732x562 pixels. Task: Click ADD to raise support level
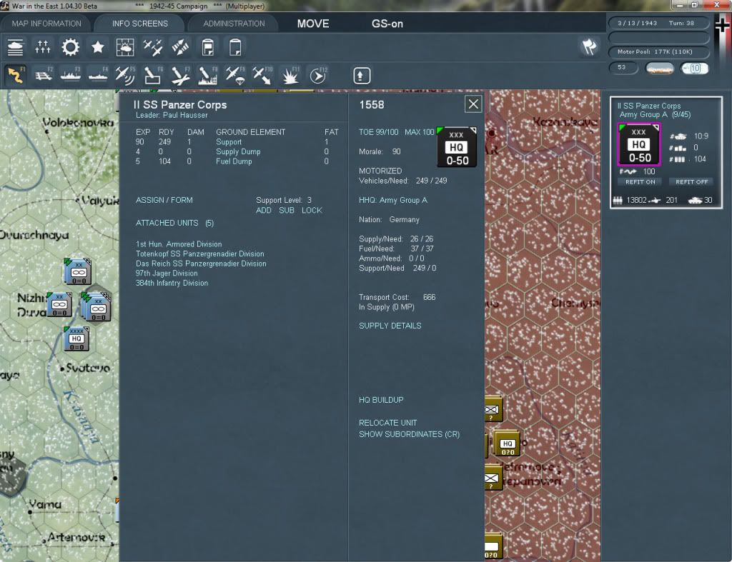264,211
